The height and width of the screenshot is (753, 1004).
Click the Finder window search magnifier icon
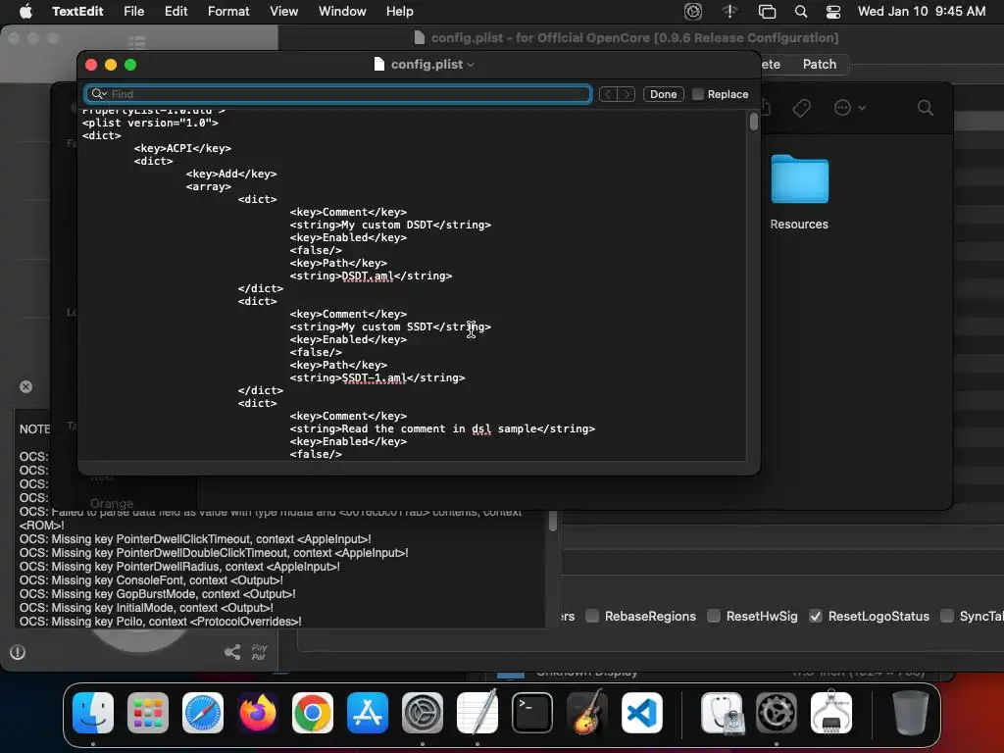click(x=926, y=108)
